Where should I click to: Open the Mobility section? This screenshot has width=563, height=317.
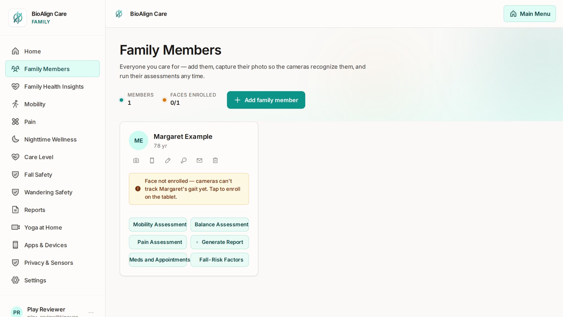coord(53,104)
